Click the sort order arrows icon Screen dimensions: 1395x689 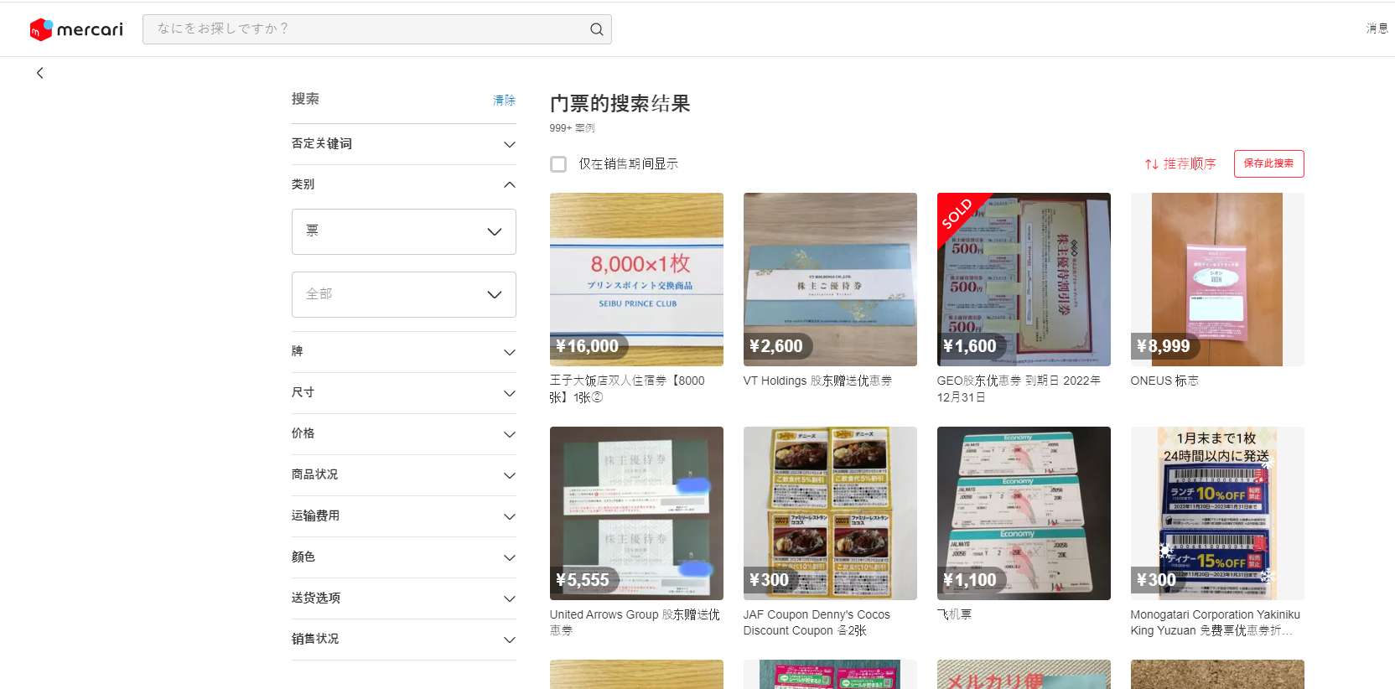[x=1151, y=164]
